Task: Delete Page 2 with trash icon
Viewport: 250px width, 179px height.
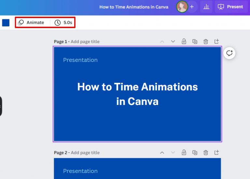Action: 206,153
